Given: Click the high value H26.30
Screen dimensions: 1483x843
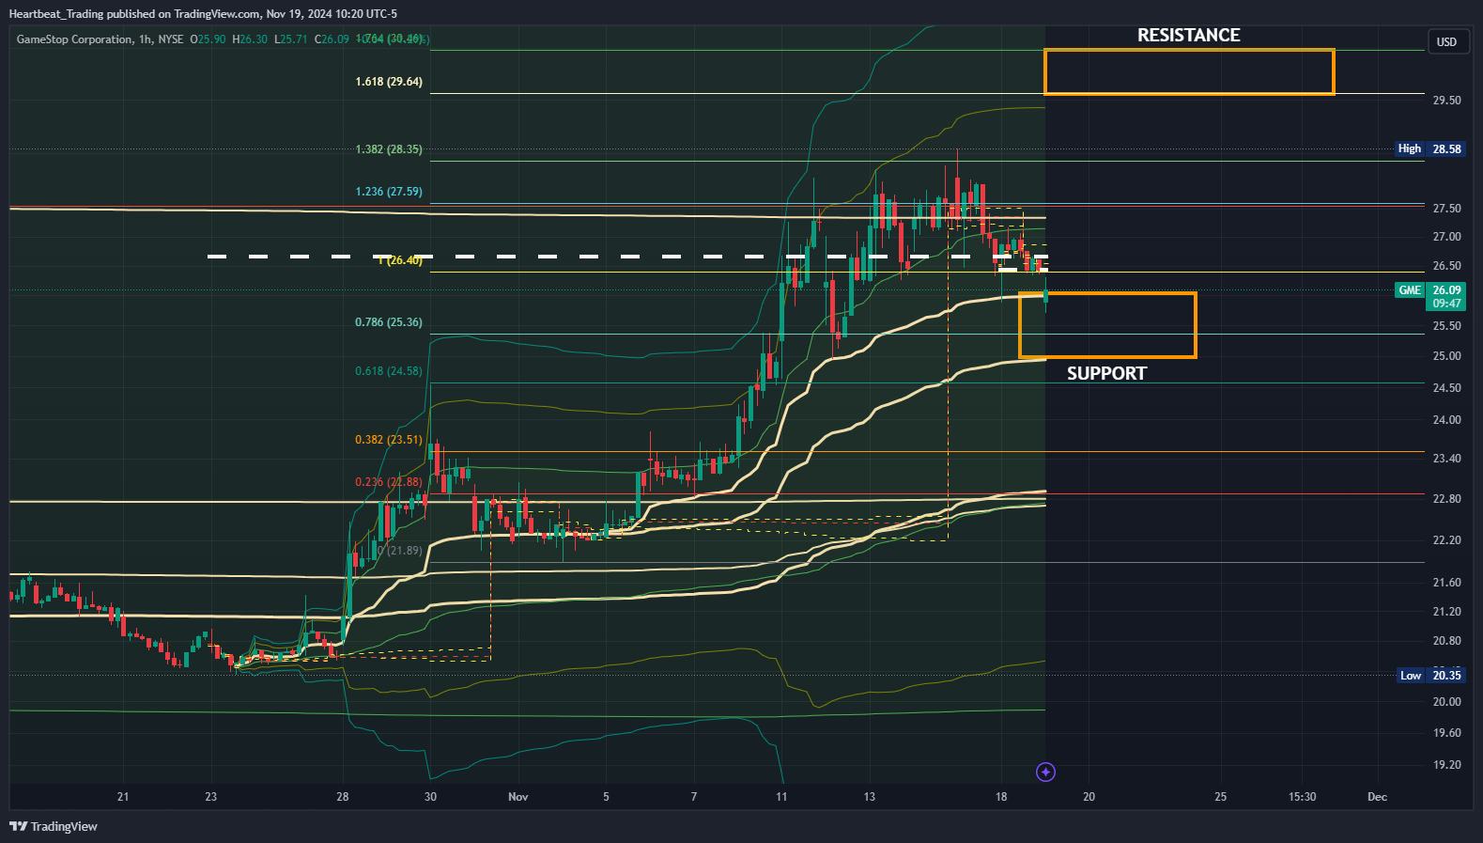Looking at the screenshot, I should (x=250, y=39).
